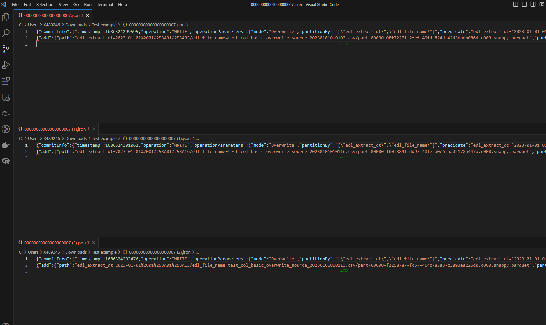Click the Downloads breadcrumb link
Viewport: 546px width, 325px height.
tap(76, 25)
